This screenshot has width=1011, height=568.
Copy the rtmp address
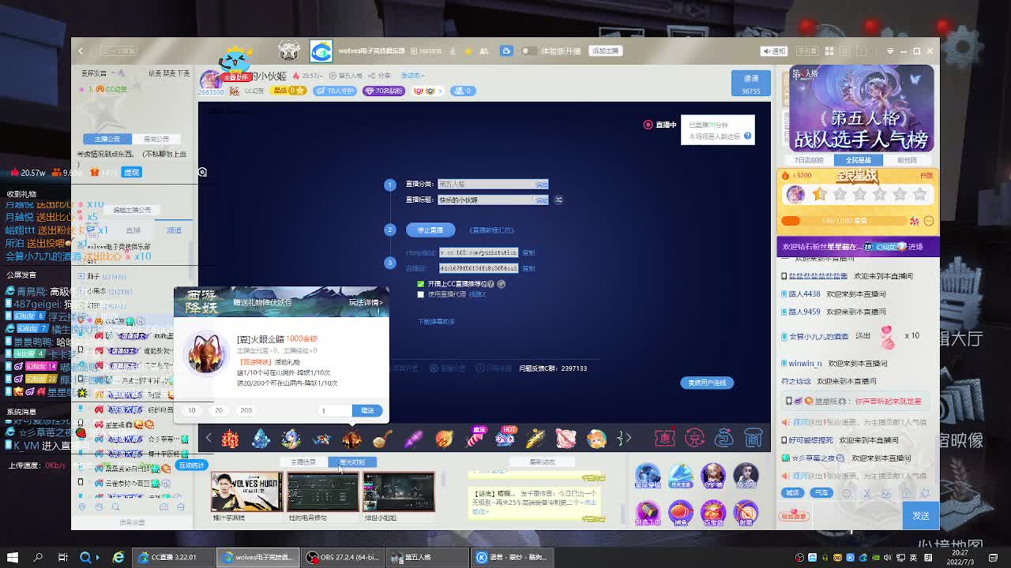click(528, 253)
